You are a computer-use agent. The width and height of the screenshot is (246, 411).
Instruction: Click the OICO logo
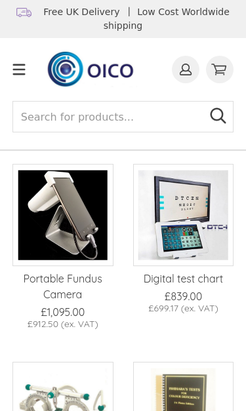click(x=91, y=69)
